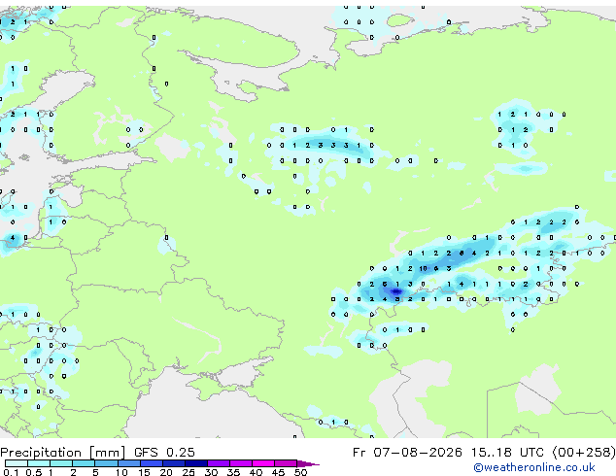Screen dimensions: 616x476
Task: Click the 1–2 mm legend color box
Action: click(61, 463)
